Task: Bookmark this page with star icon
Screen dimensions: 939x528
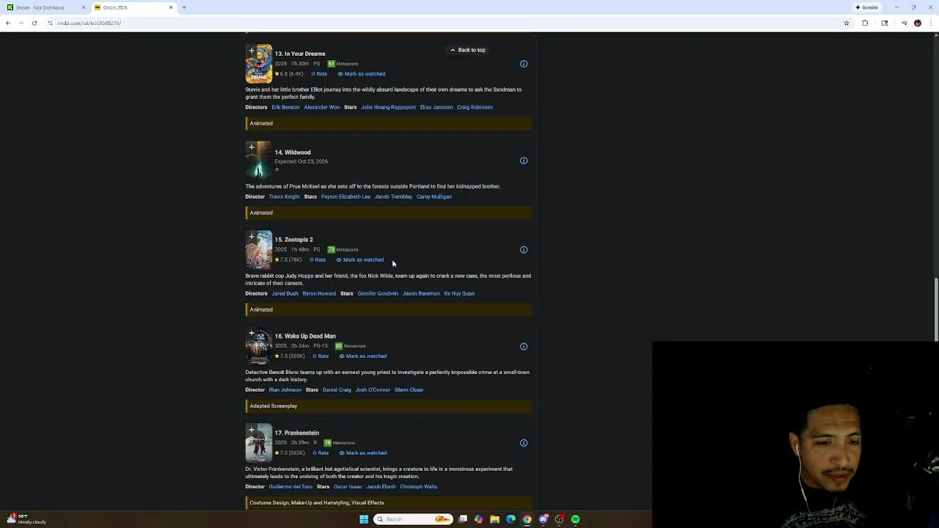Action: point(846,23)
